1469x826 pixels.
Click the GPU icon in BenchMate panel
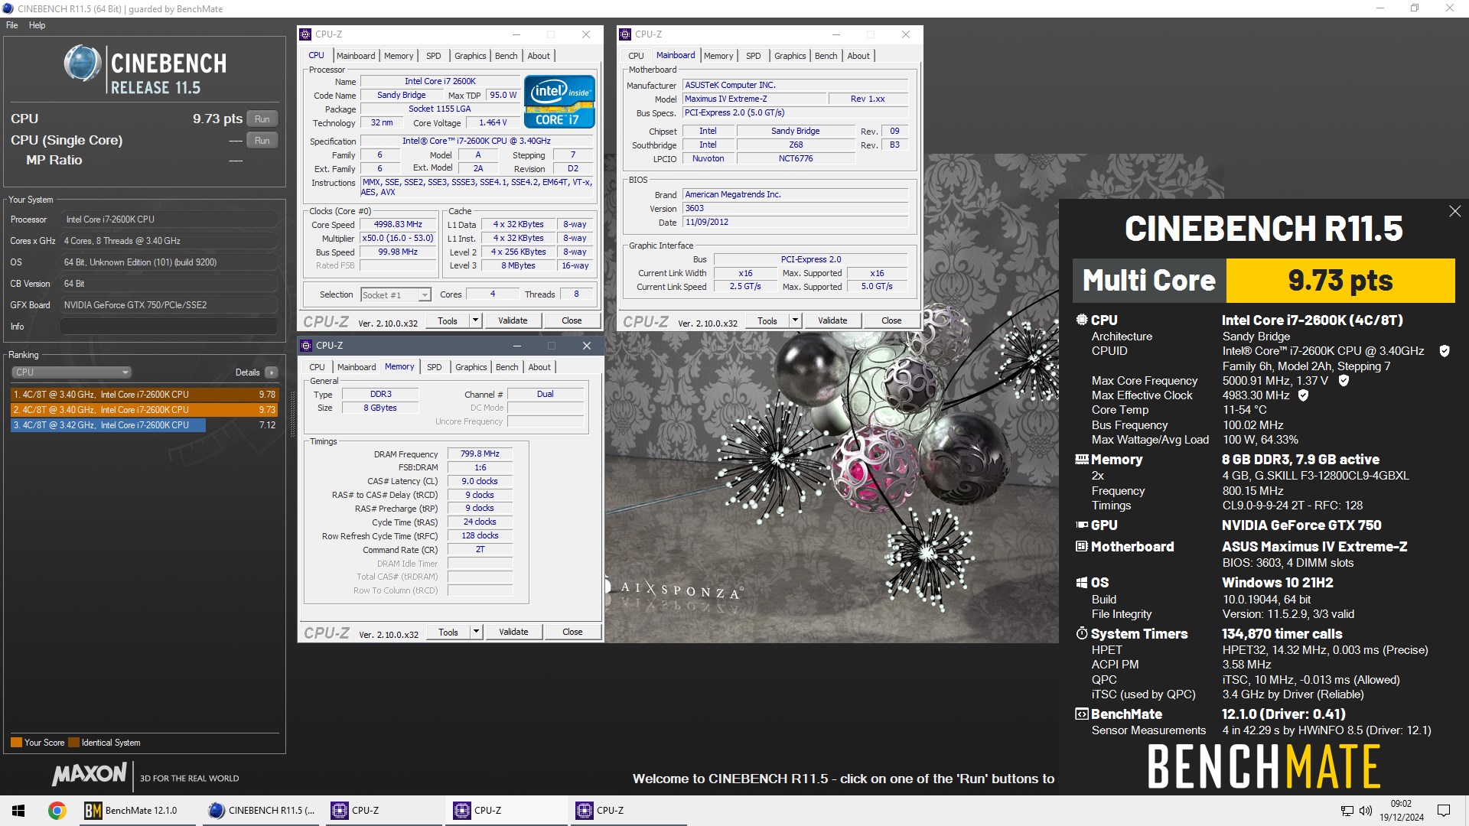point(1081,525)
